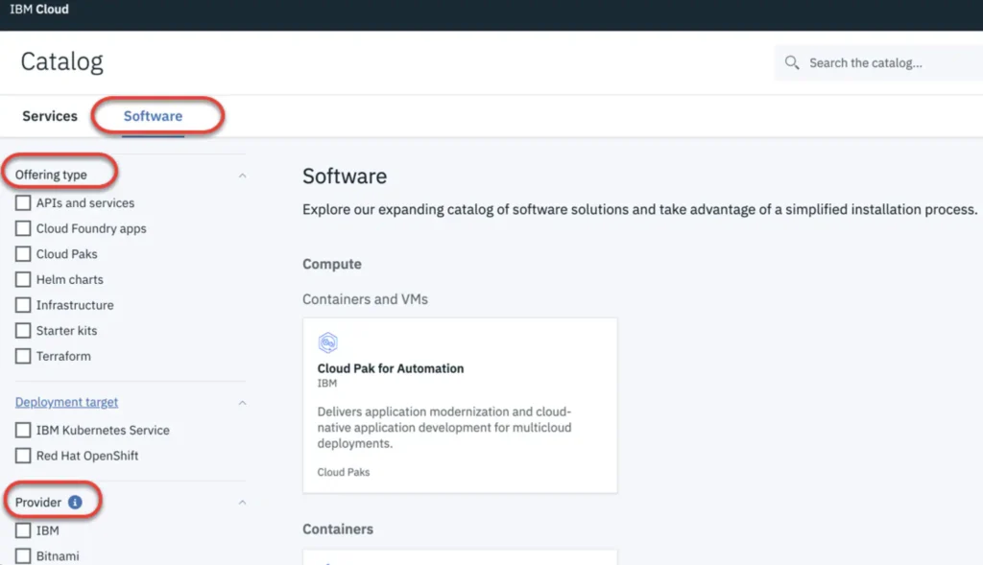
Task: Collapse the Provider section
Action: (242, 501)
